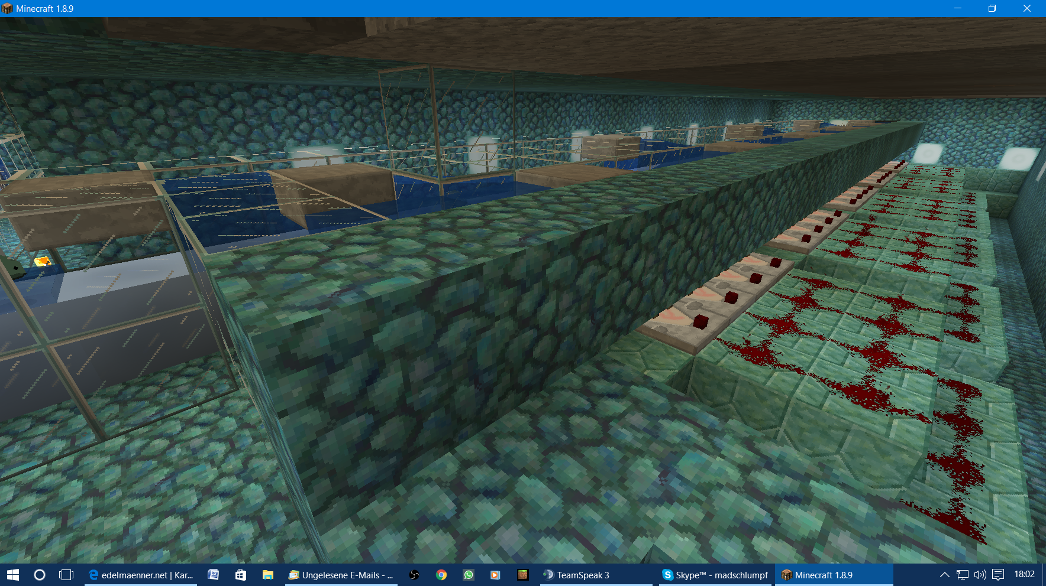This screenshot has height=586, width=1046.
Task: Launch Microsoft Word from the taskbar
Action: pyautogui.click(x=214, y=575)
